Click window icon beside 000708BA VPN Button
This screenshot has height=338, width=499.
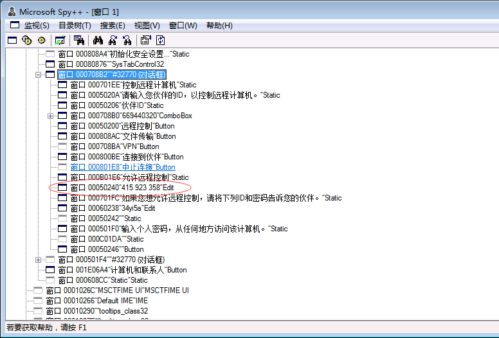pyautogui.click(x=62, y=147)
